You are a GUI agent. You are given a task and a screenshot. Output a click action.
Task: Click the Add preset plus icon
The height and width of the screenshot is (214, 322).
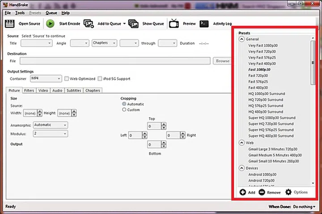[x=242, y=192]
